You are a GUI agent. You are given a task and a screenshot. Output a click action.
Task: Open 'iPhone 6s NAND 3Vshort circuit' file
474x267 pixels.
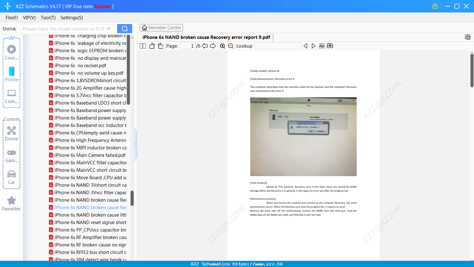[x=88, y=185]
